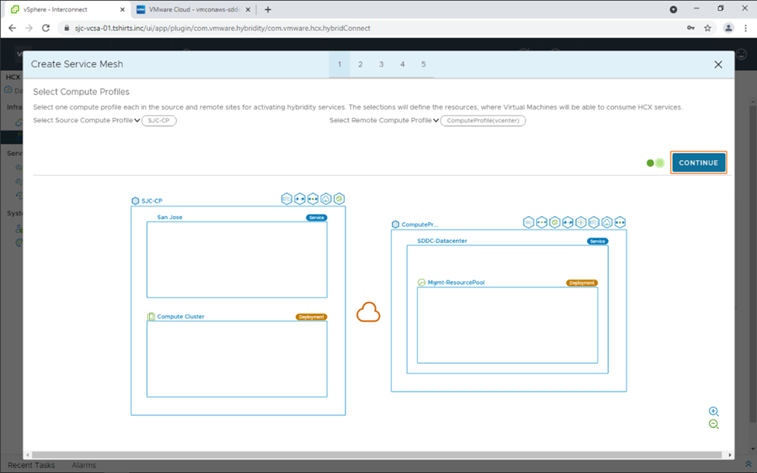Click hexagon icon beside SJC-CP title
The width and height of the screenshot is (757, 473).
135,201
